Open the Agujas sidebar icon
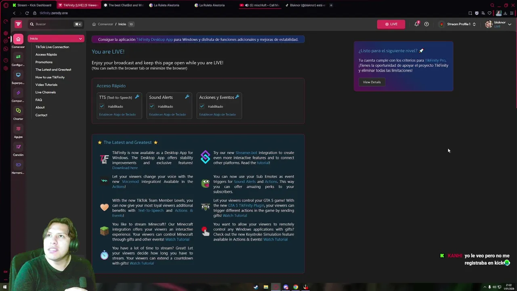This screenshot has width=517, height=291. tap(18, 129)
